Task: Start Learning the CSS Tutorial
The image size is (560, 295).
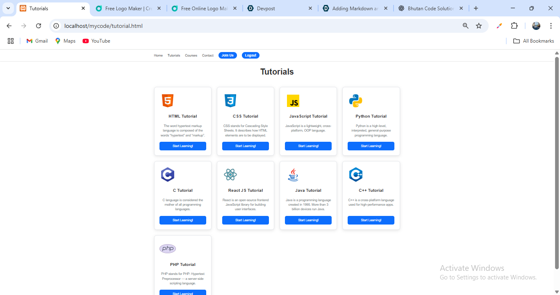Action: pyautogui.click(x=246, y=146)
